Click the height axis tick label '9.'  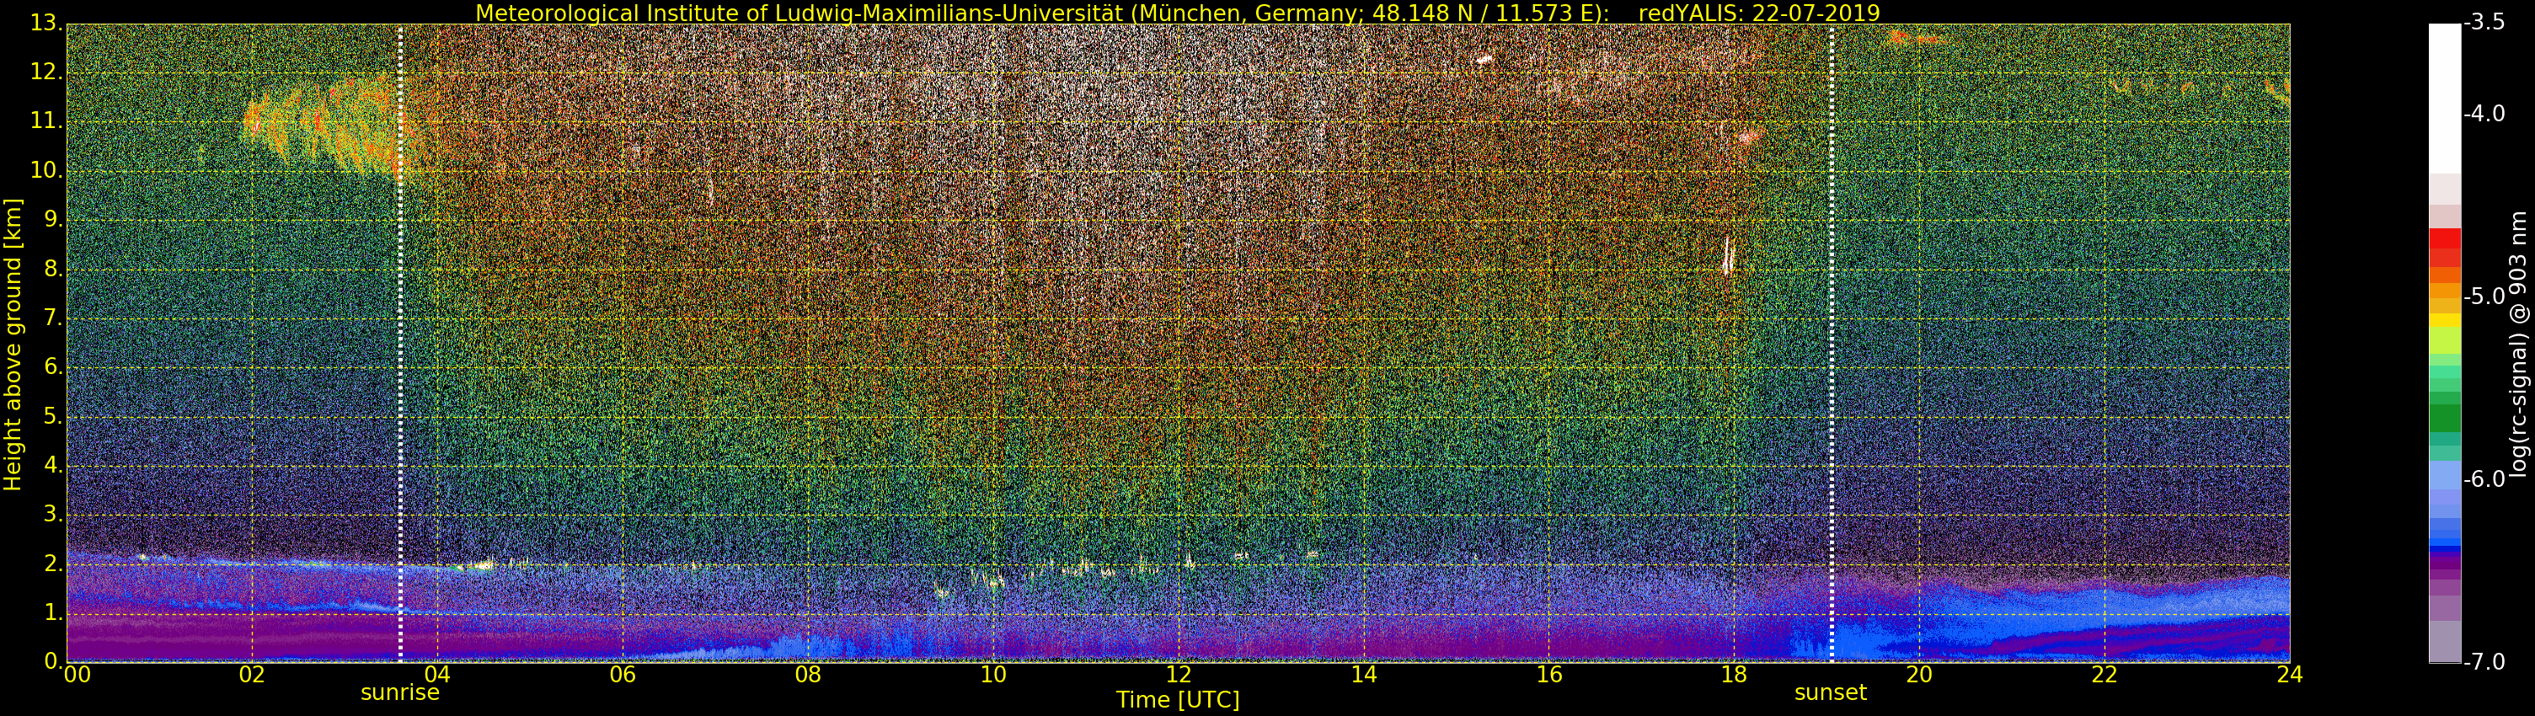click(x=53, y=219)
